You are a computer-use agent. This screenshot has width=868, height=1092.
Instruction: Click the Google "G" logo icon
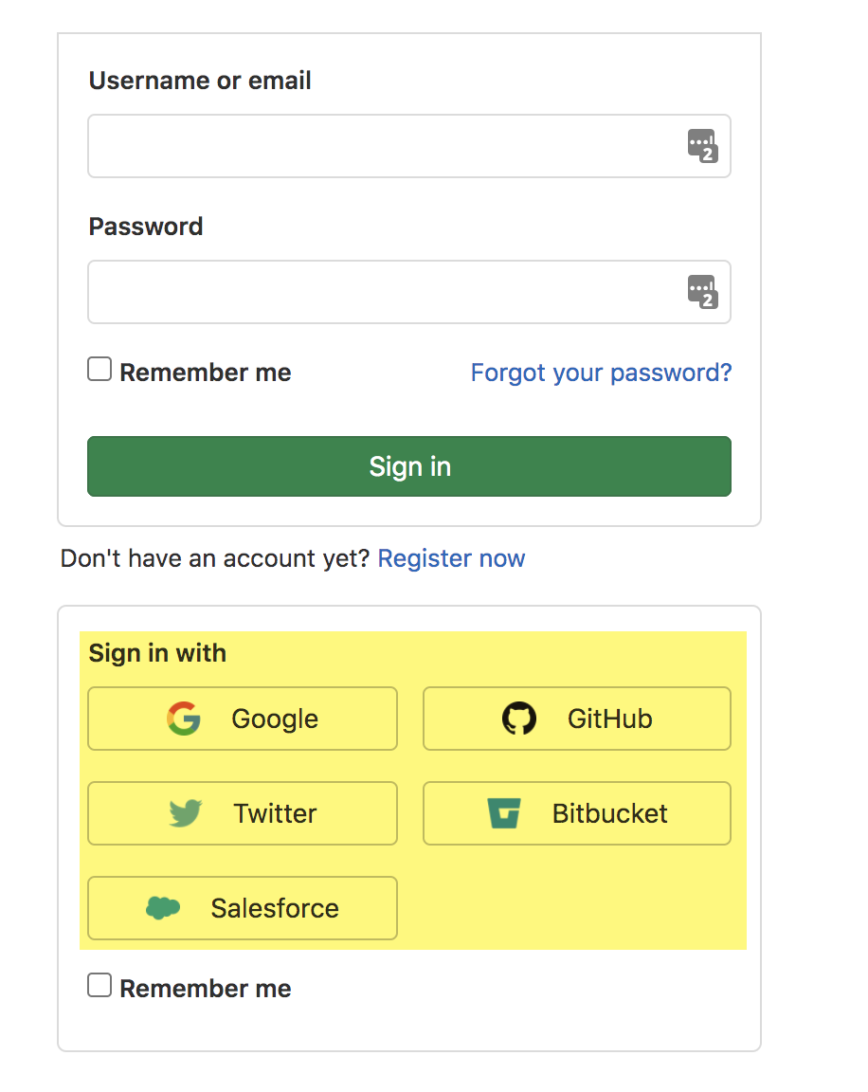pos(184,719)
